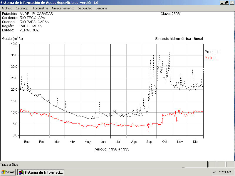Image resolution: width=235 pixels, height=176 pixels.
Task: Open the Catálogo menu
Action: pos(22,8)
